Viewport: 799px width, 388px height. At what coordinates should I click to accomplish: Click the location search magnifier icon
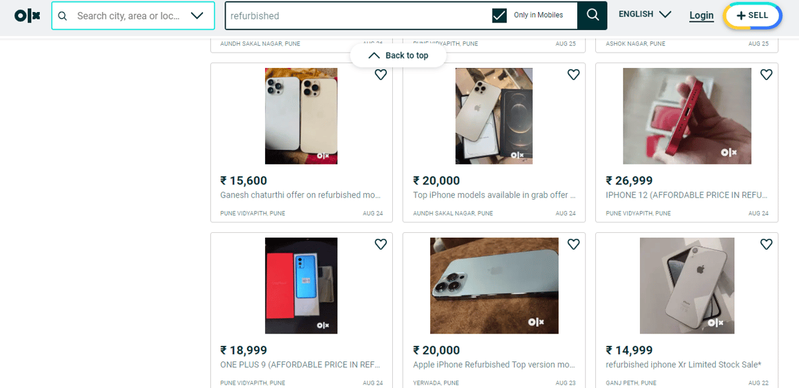click(63, 15)
